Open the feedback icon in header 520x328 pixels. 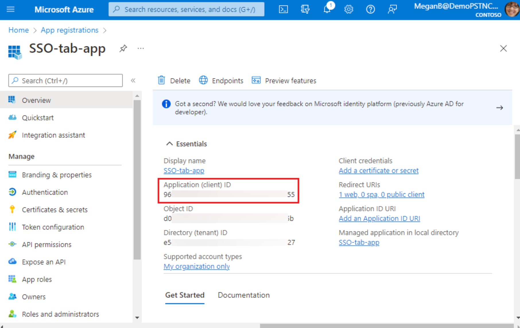(x=392, y=9)
